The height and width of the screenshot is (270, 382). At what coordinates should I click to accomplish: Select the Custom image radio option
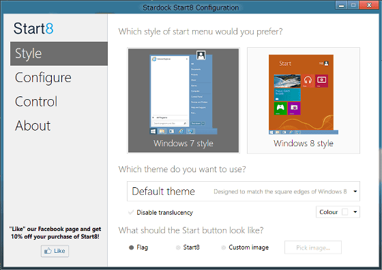coord(224,247)
